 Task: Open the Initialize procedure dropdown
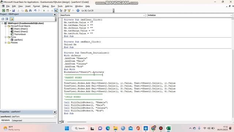(x=231, y=15)
